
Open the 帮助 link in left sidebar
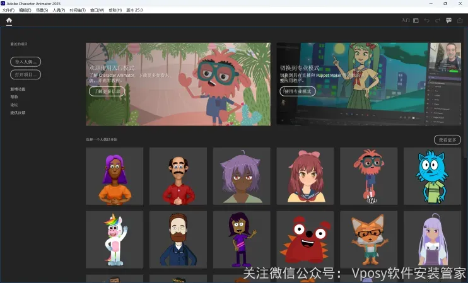coord(14,97)
